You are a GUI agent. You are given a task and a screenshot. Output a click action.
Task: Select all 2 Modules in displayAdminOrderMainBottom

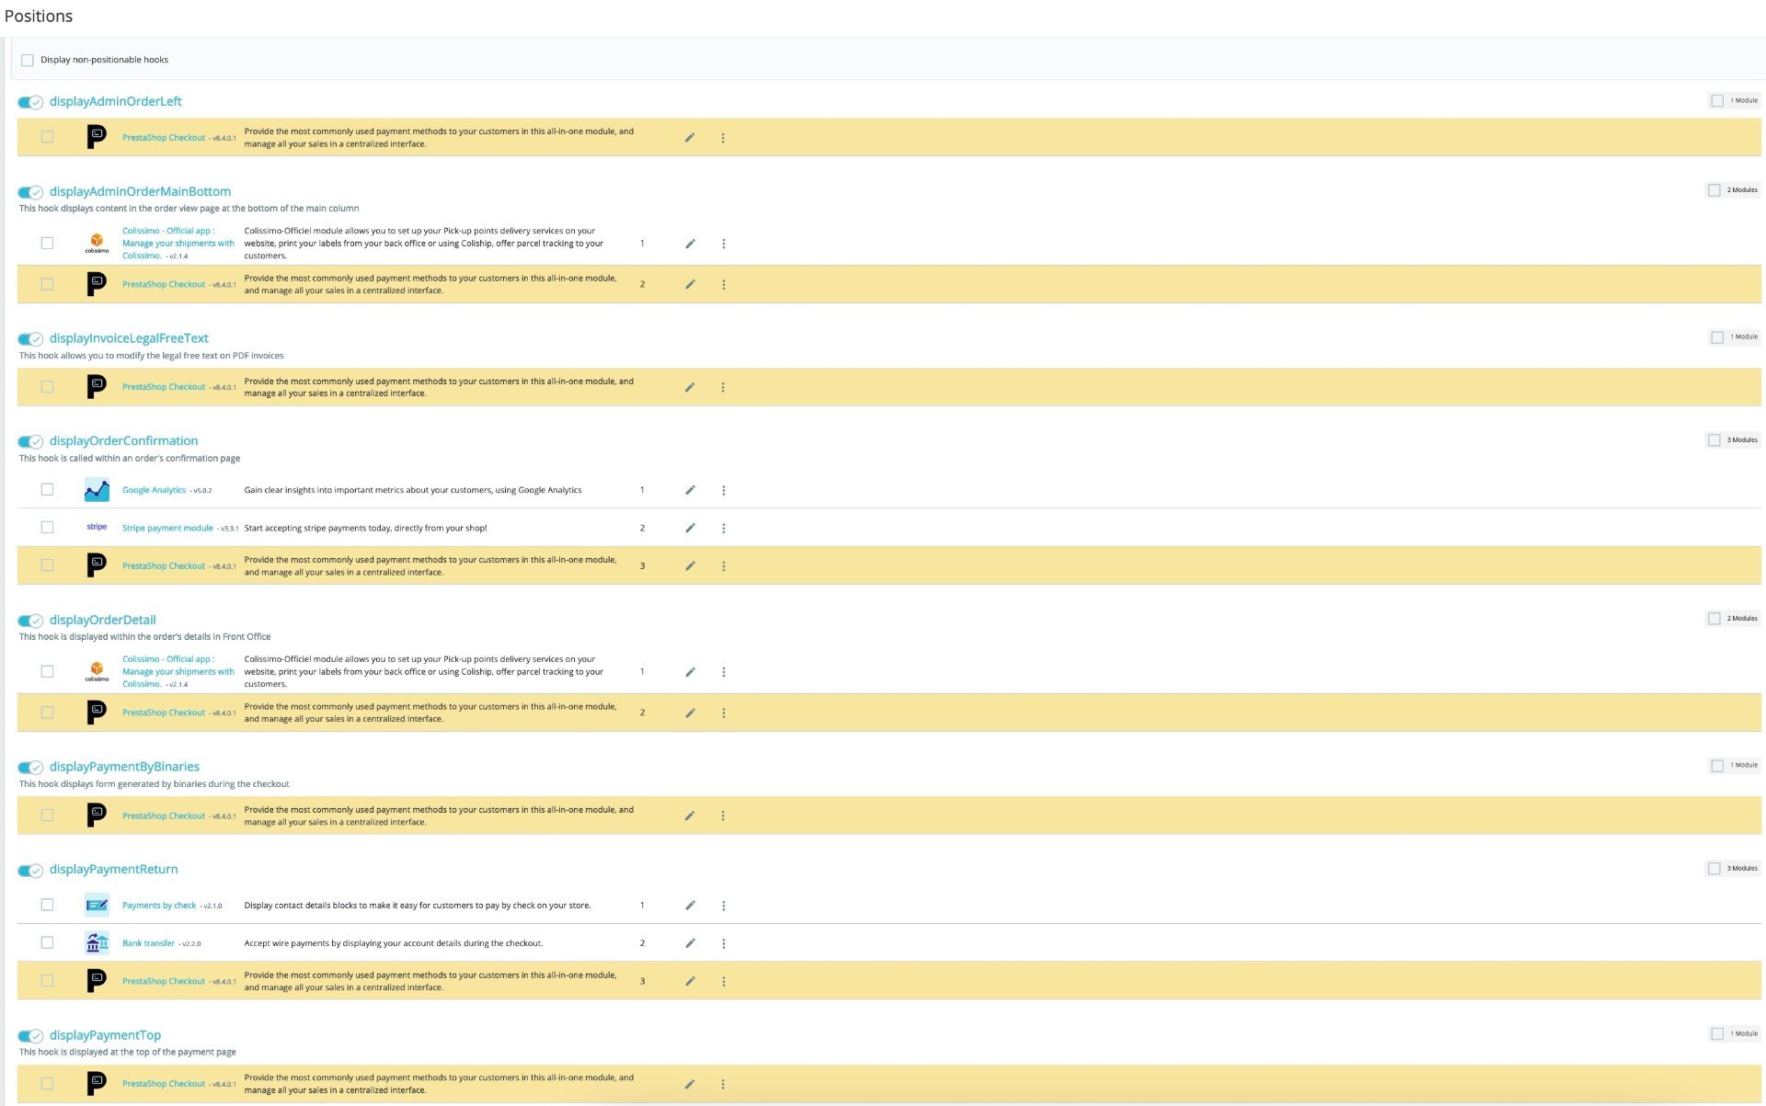[x=1714, y=190]
